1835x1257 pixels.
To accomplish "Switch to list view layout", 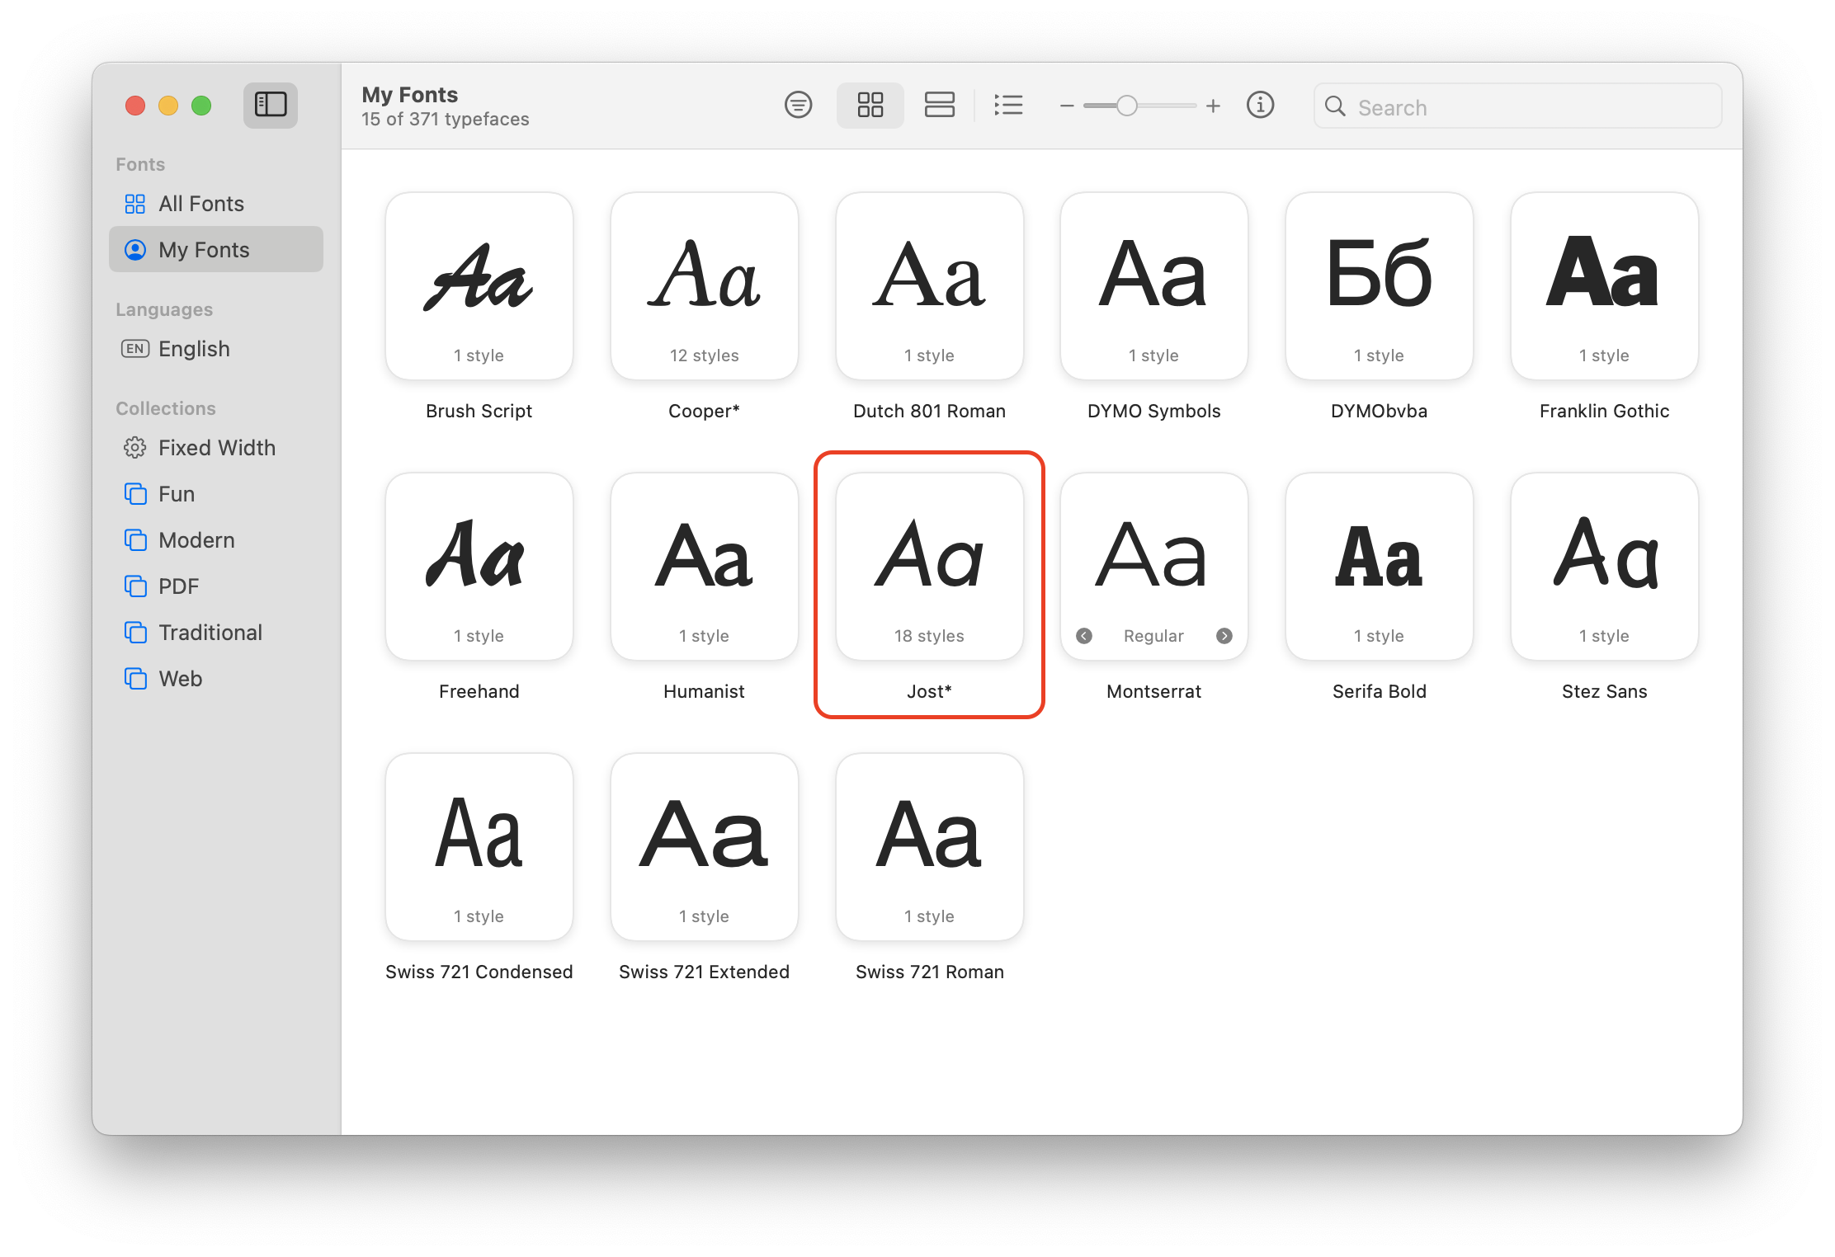I will [x=1008, y=105].
